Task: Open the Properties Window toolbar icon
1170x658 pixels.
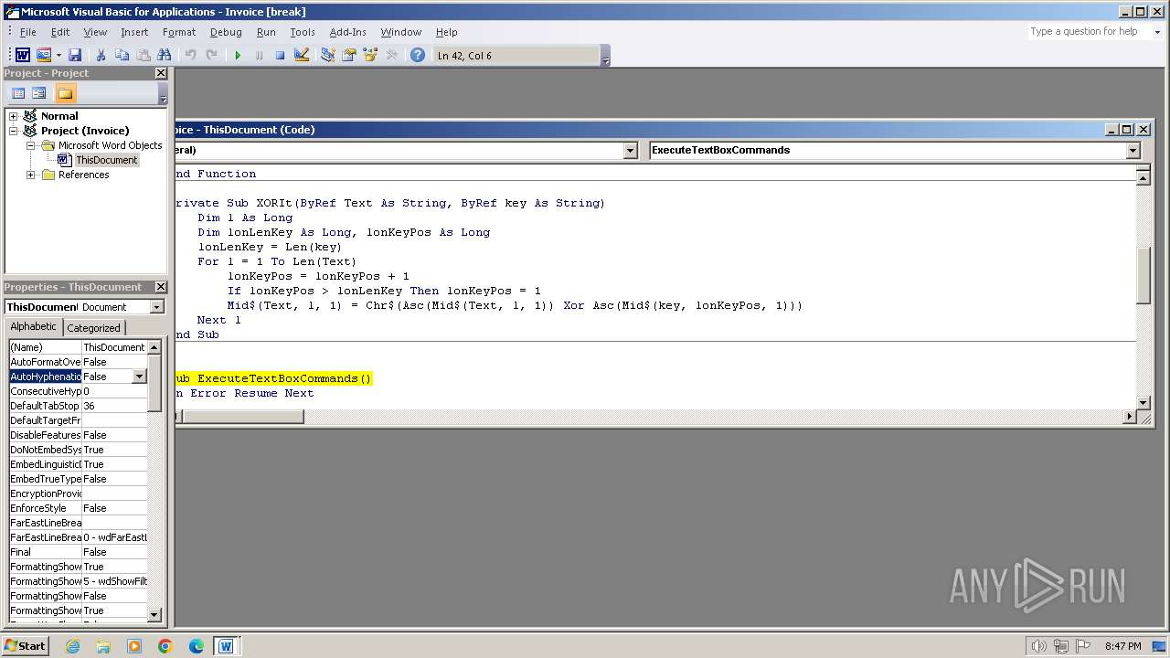Action: 349,56
